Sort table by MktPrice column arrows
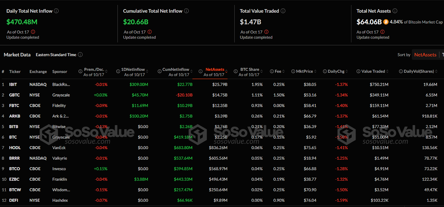Image resolution: width=444 pixels, height=207 pixels. coord(315,71)
